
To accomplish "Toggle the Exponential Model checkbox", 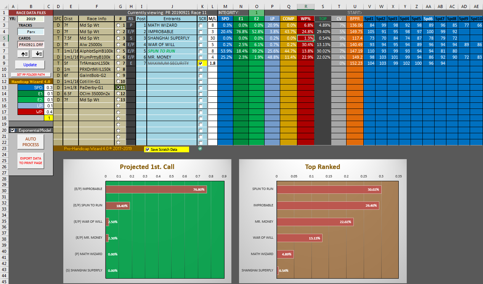I will coord(13,130).
